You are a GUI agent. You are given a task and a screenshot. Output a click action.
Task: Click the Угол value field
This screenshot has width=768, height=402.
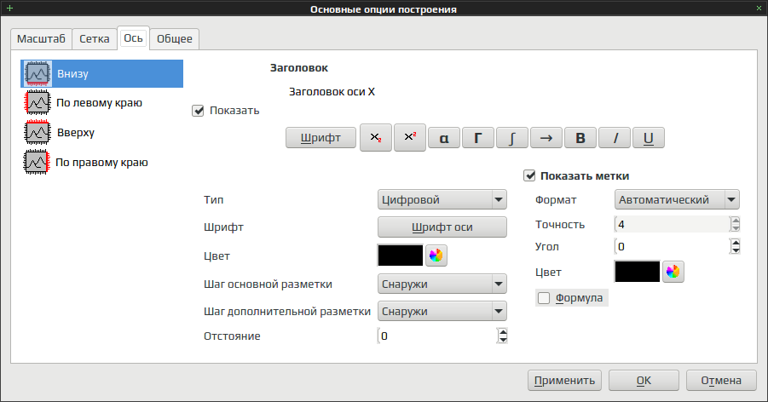click(x=672, y=246)
